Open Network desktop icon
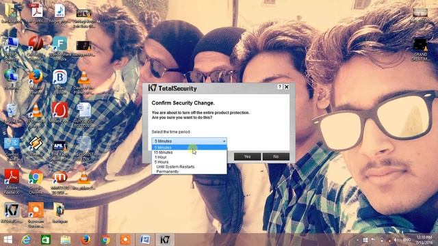Viewport: 438px width, 246px height. [11, 79]
